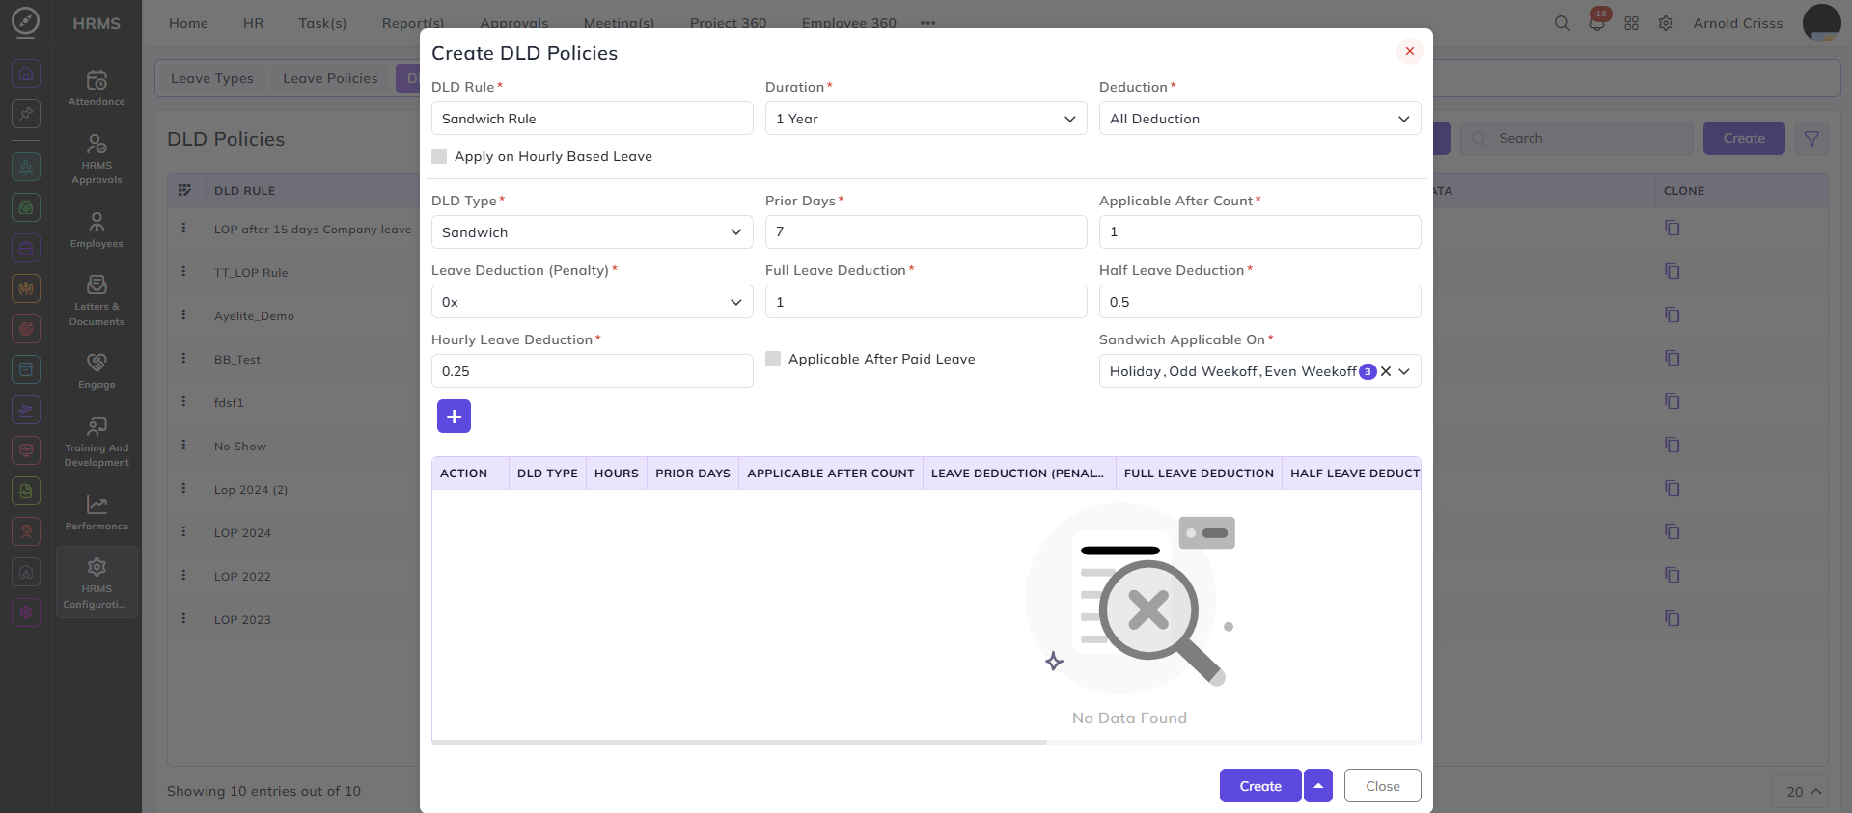Viewport: 1852px width, 813px height.
Task: Open LOP after 15 days Company leave
Action: (x=313, y=230)
